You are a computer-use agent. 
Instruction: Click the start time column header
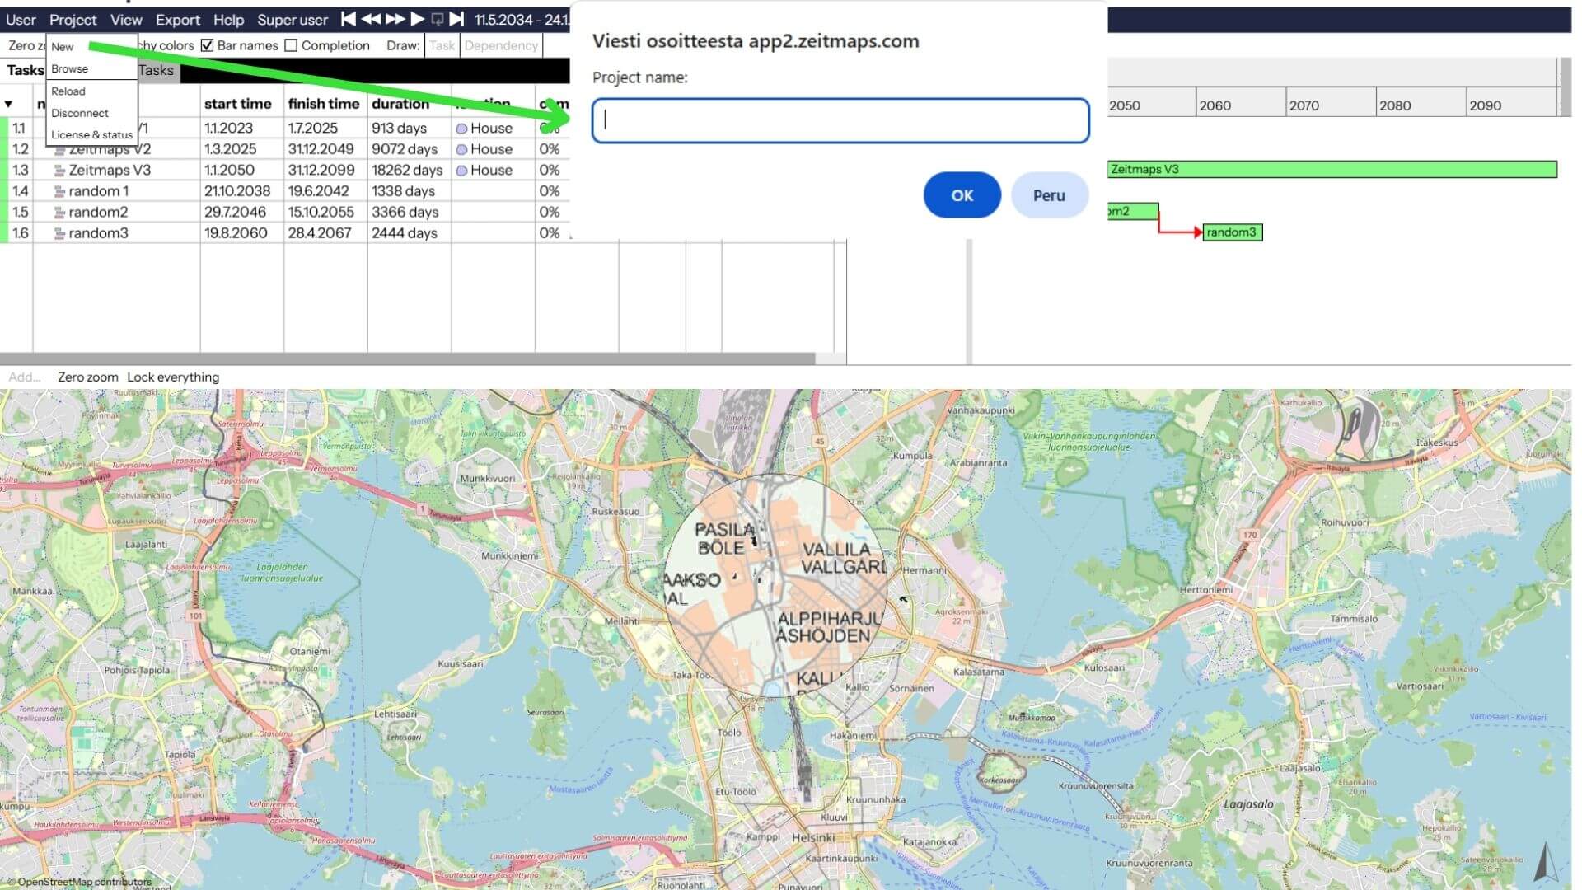click(238, 104)
